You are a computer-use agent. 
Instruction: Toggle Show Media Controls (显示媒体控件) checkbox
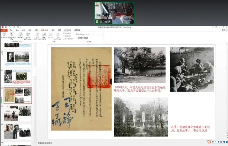[64, 39]
